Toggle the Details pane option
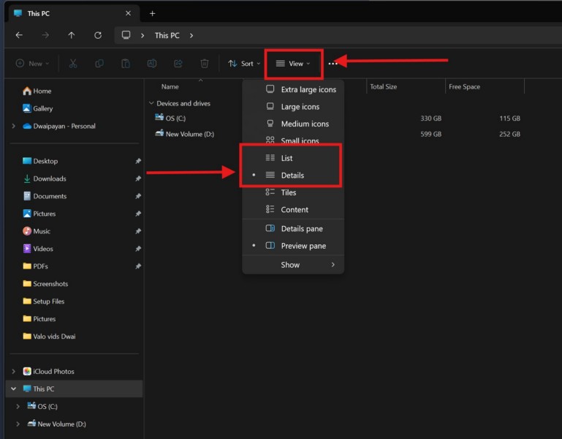 coord(301,229)
